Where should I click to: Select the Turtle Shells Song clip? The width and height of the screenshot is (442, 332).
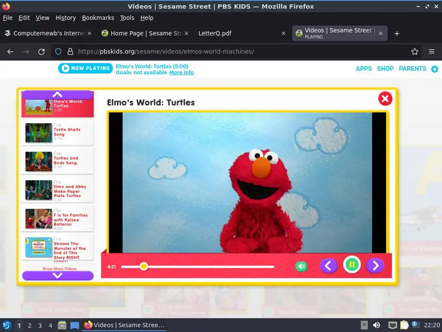click(57, 132)
